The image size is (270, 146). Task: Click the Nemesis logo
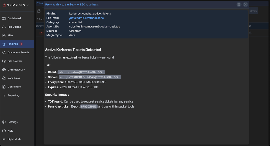coord(15,5)
